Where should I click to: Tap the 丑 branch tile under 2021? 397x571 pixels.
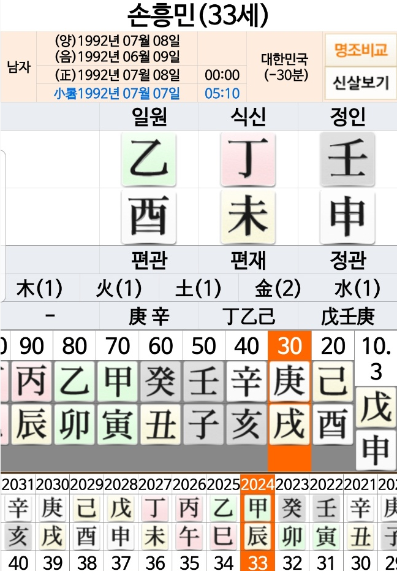(x=360, y=536)
